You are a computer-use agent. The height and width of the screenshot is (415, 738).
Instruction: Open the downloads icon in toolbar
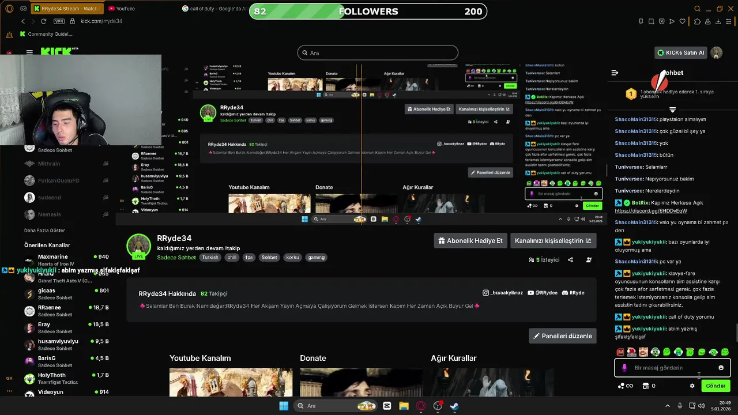(718, 21)
